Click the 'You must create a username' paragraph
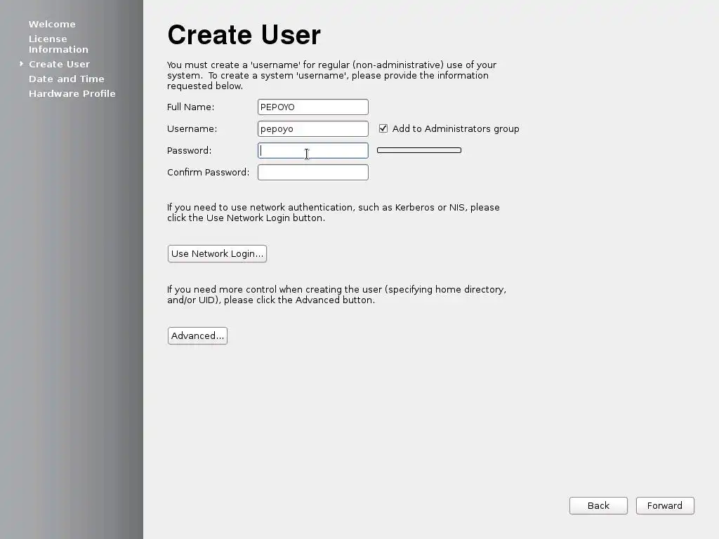The height and width of the screenshot is (539, 719). click(x=331, y=76)
